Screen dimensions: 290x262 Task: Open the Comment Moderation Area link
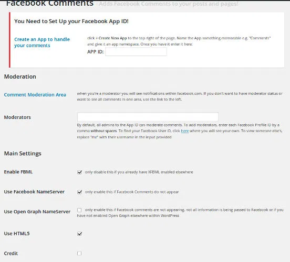click(x=35, y=95)
